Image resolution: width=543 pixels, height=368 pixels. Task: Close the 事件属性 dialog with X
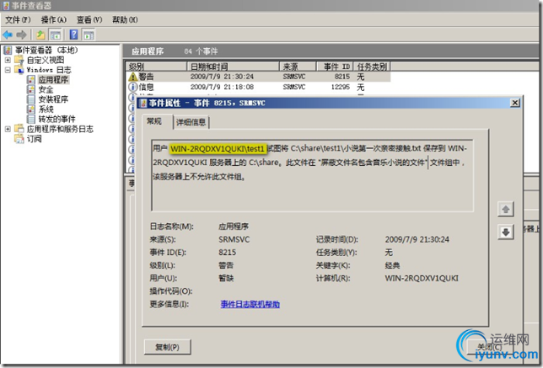(515, 103)
